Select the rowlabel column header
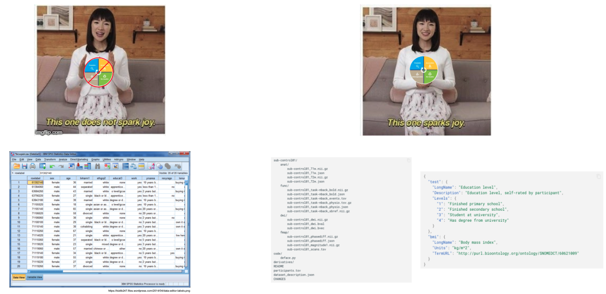This screenshot has width=606, height=294. point(36,178)
